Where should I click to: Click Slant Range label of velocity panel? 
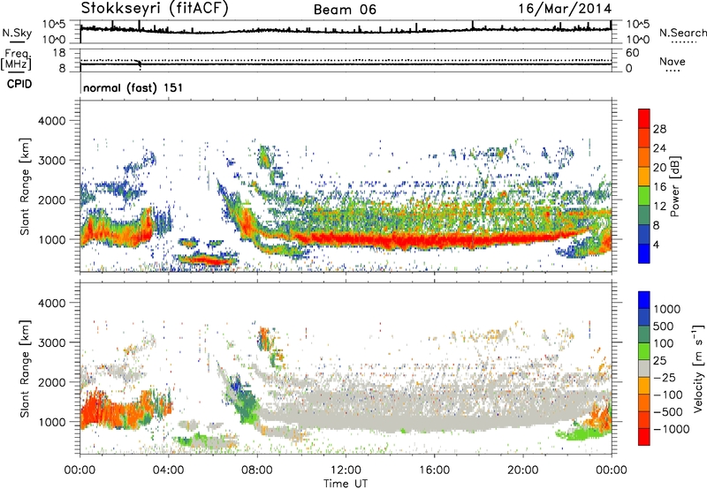[25, 369]
